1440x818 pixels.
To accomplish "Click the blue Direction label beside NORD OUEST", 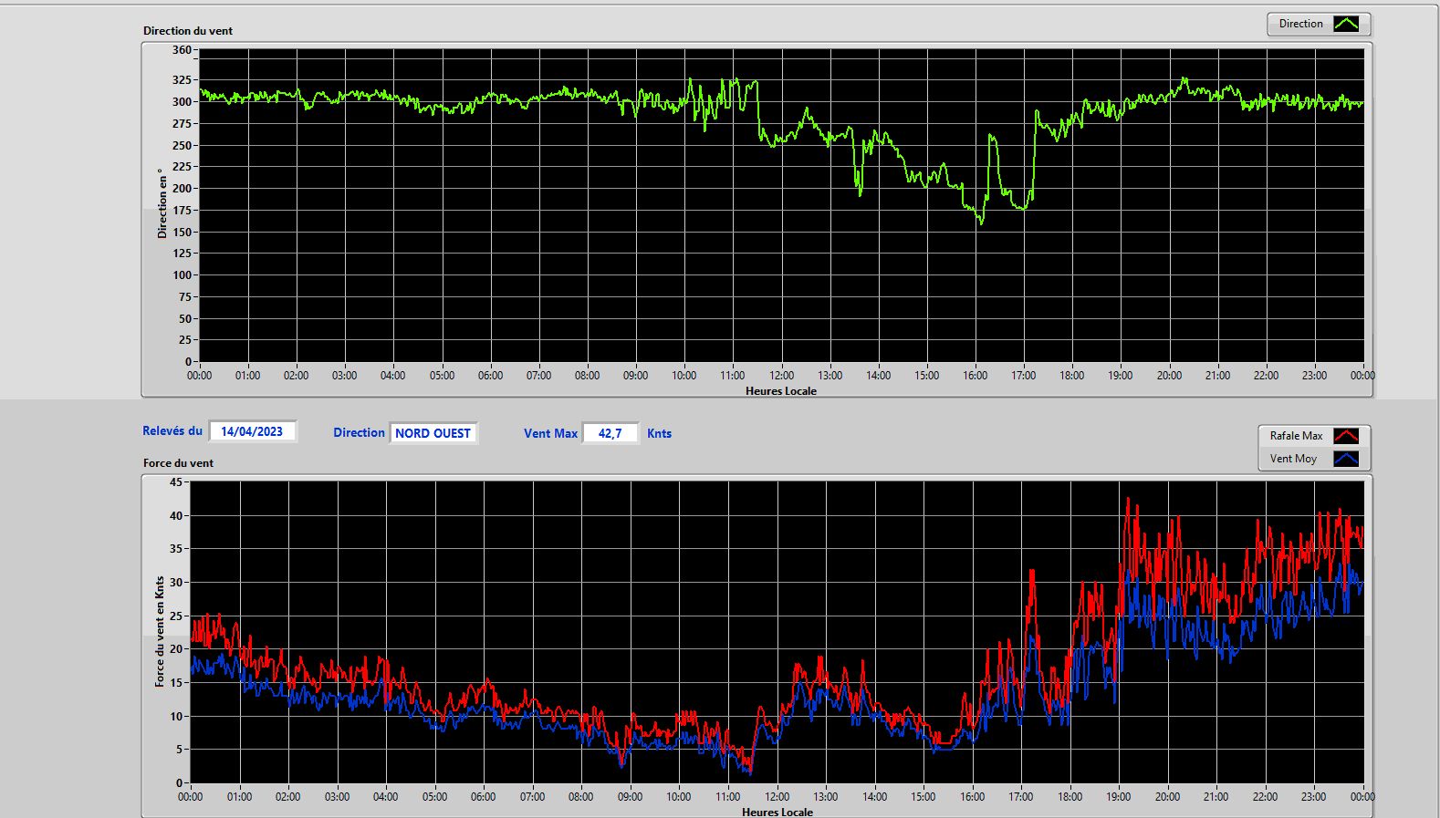I will click(359, 433).
